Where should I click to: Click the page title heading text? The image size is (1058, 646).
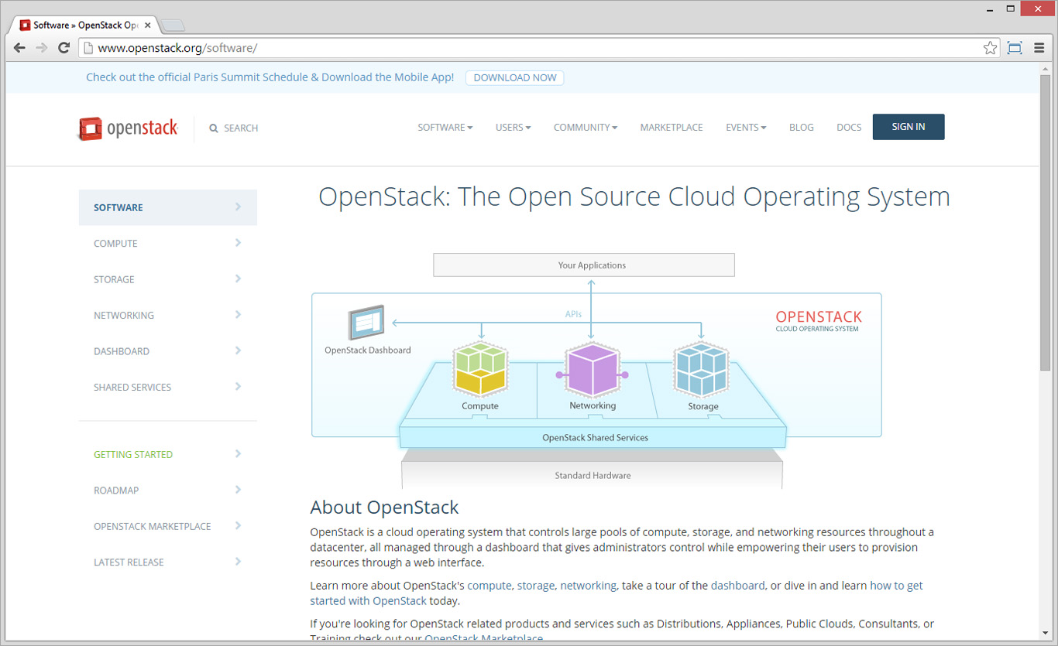[634, 197]
